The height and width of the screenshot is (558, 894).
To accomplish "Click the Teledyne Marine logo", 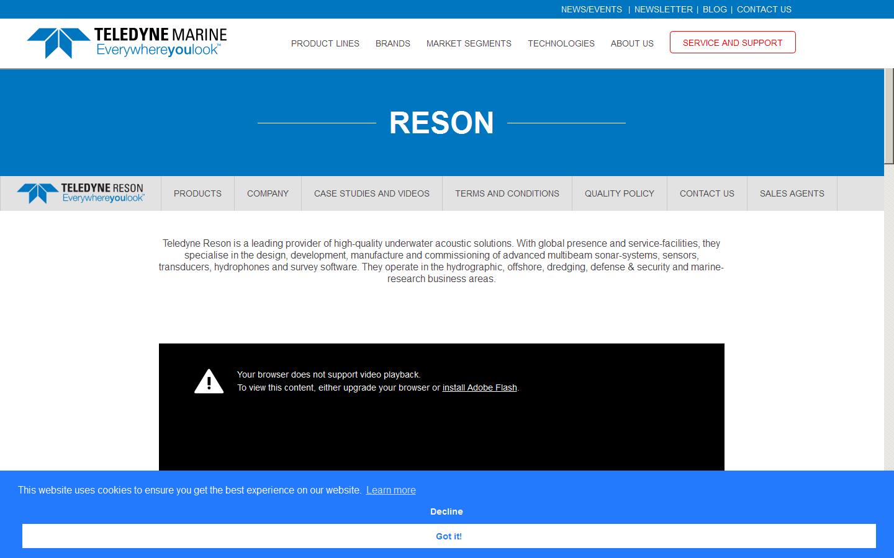I will click(x=127, y=43).
